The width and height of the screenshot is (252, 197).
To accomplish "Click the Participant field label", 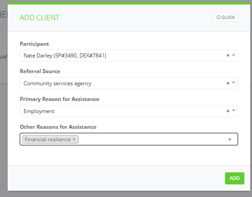I will [35, 44].
